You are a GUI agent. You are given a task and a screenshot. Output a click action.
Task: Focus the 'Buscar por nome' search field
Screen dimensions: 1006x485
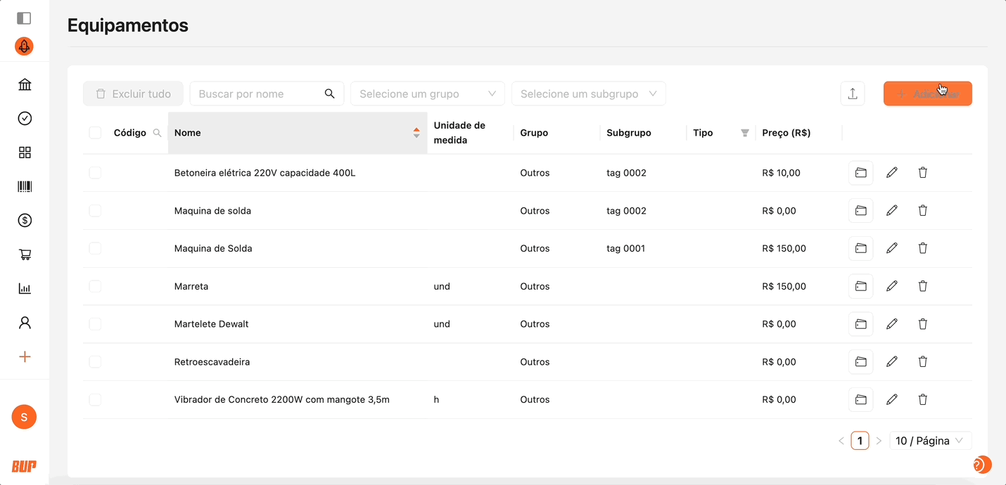pyautogui.click(x=259, y=93)
